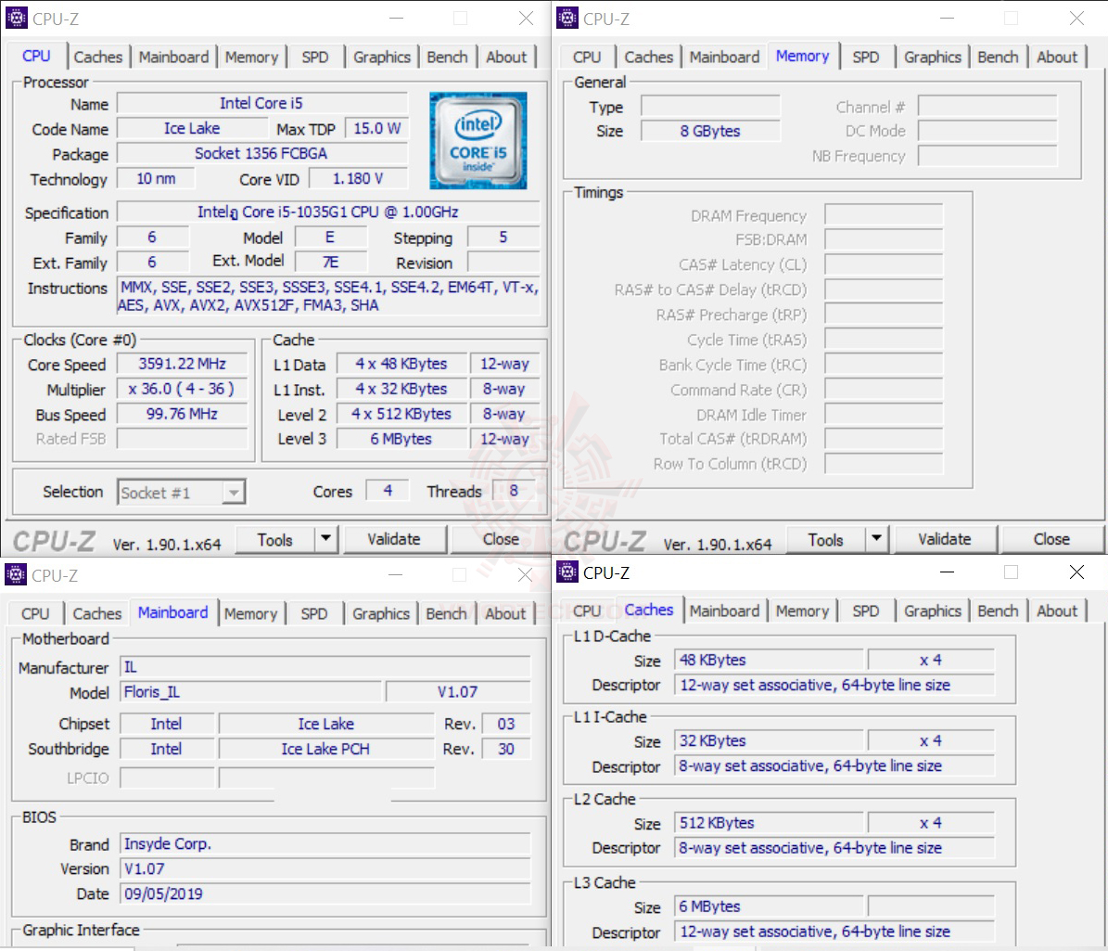This screenshot has width=1108, height=951.
Task: Switch to SPD tab in the Caches window
Action: click(866, 610)
